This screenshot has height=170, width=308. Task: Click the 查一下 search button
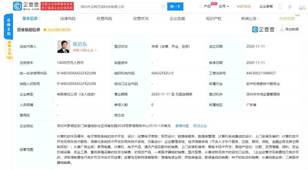tap(175, 6)
